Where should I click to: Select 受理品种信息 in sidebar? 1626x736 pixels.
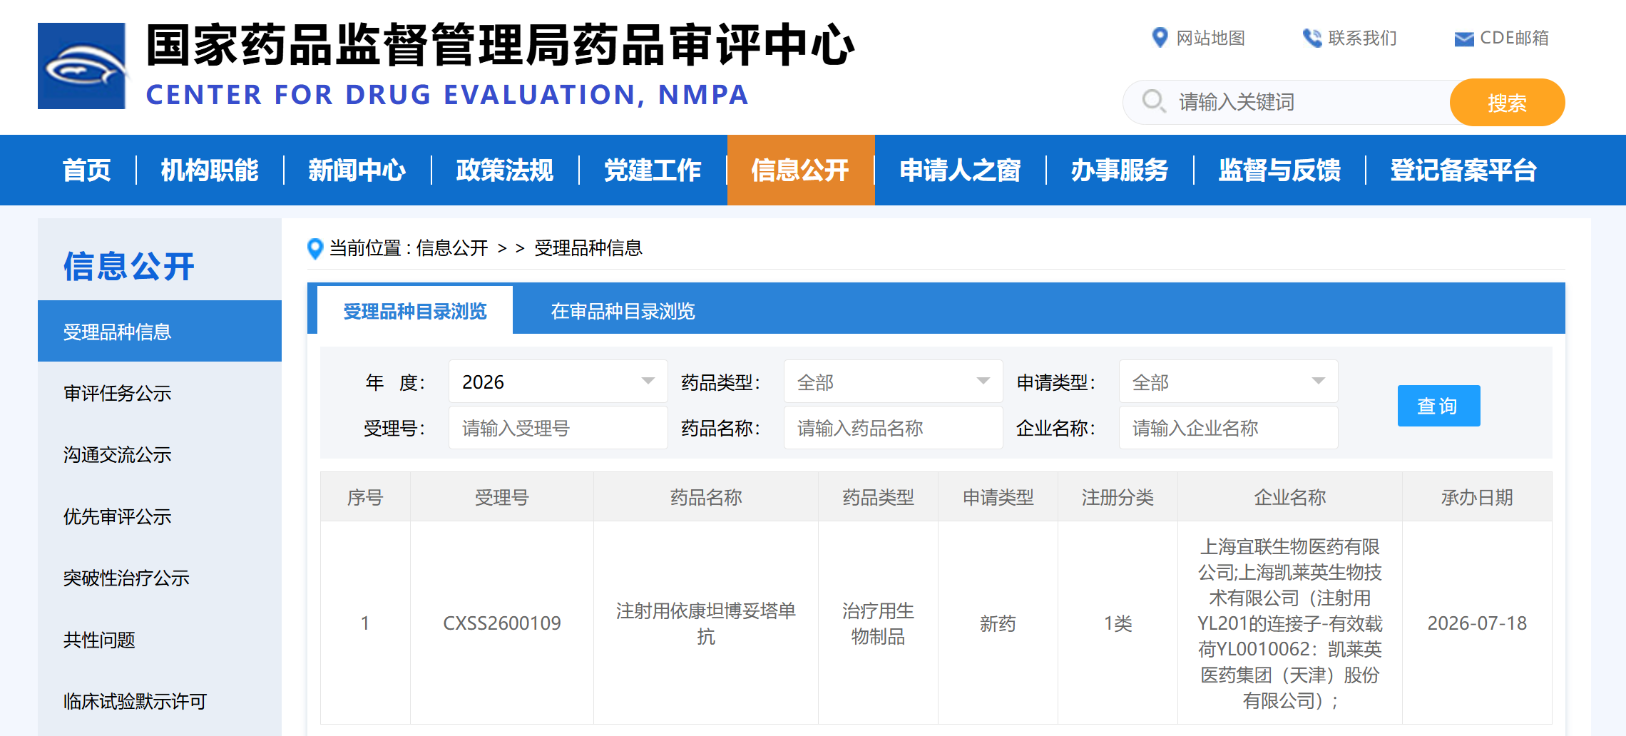(160, 332)
